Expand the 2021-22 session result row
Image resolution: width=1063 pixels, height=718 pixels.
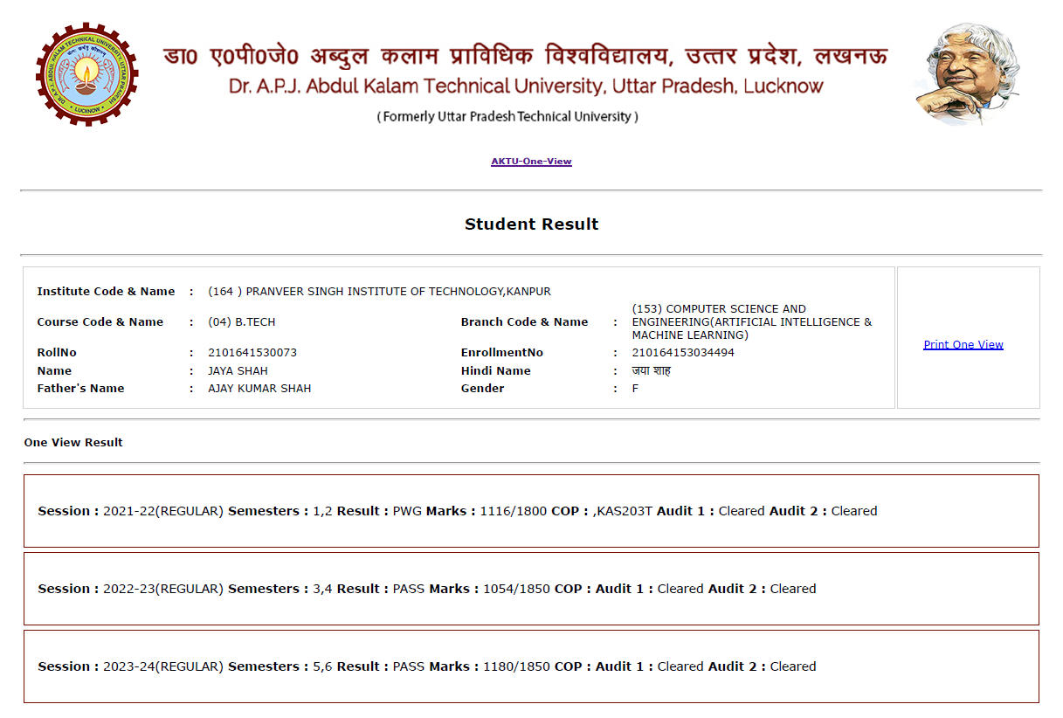(x=531, y=511)
